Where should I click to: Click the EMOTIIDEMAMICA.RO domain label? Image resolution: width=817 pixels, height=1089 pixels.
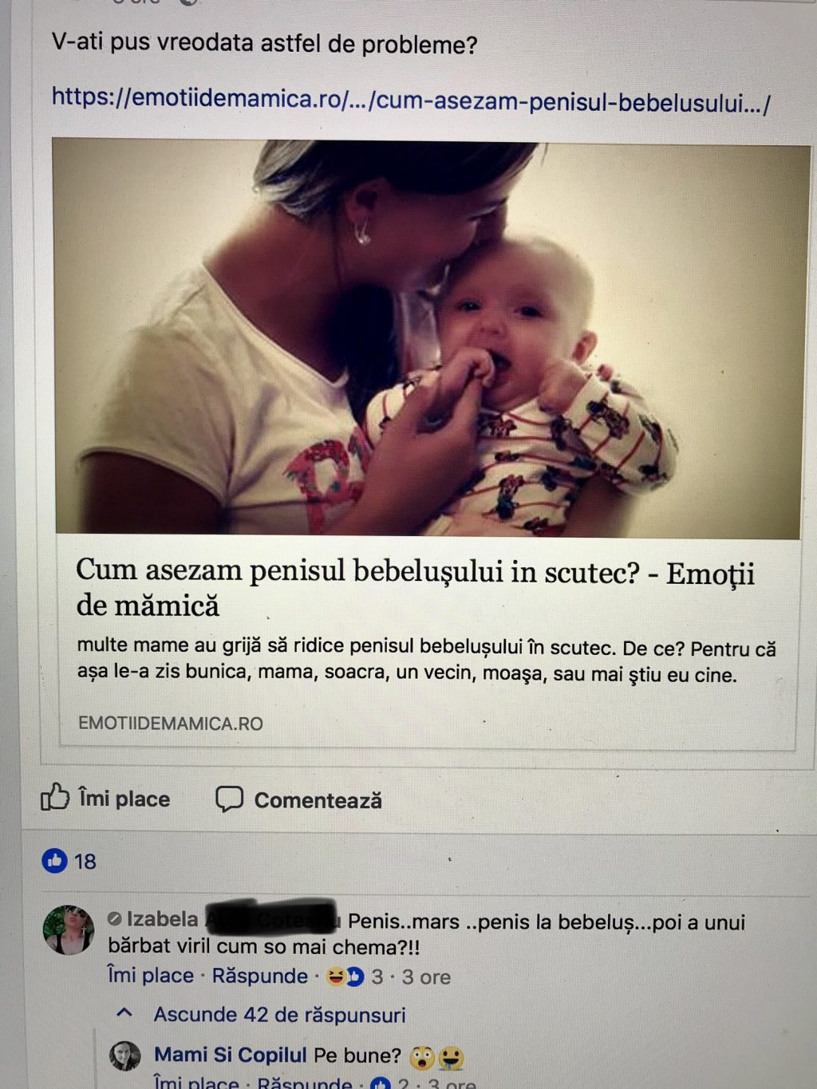170,723
